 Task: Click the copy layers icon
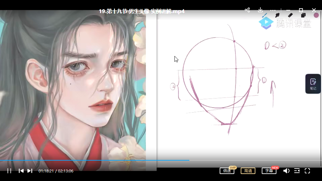[x=303, y=15]
